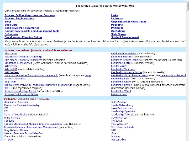189x141 pixels.
Task: Open the NPR podcast link
Action: (114, 130)
